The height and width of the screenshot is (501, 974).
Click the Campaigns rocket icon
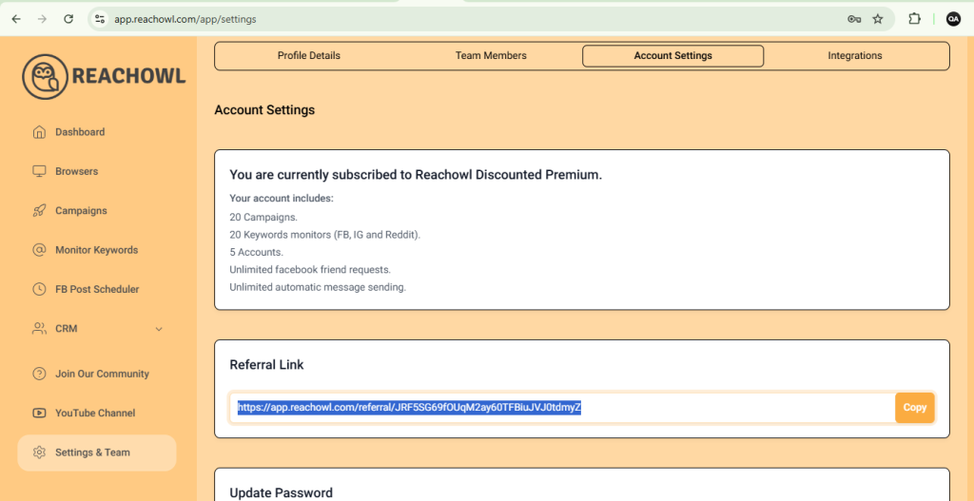tap(39, 210)
